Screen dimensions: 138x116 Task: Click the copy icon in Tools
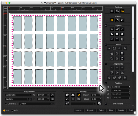pos(112,58)
